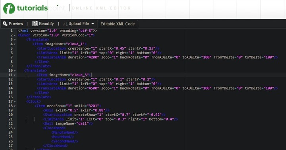Viewport: 286px width, 150px height.
Task: Click the imageName="cloud_1" text
Action: click(65, 44)
